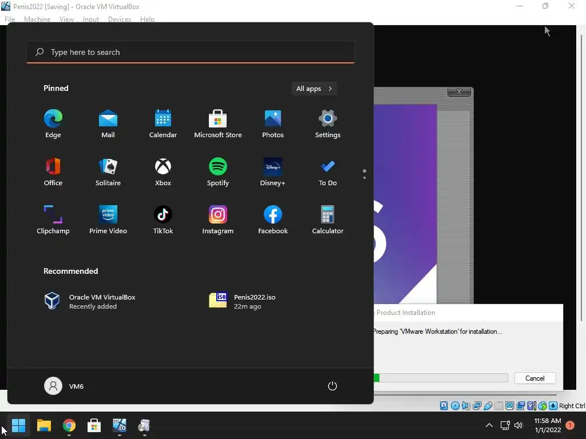Open the Machine menu
This screenshot has height=439, width=586.
(x=37, y=19)
